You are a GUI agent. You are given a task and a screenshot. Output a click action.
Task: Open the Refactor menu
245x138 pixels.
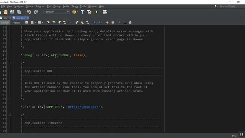point(40,7)
